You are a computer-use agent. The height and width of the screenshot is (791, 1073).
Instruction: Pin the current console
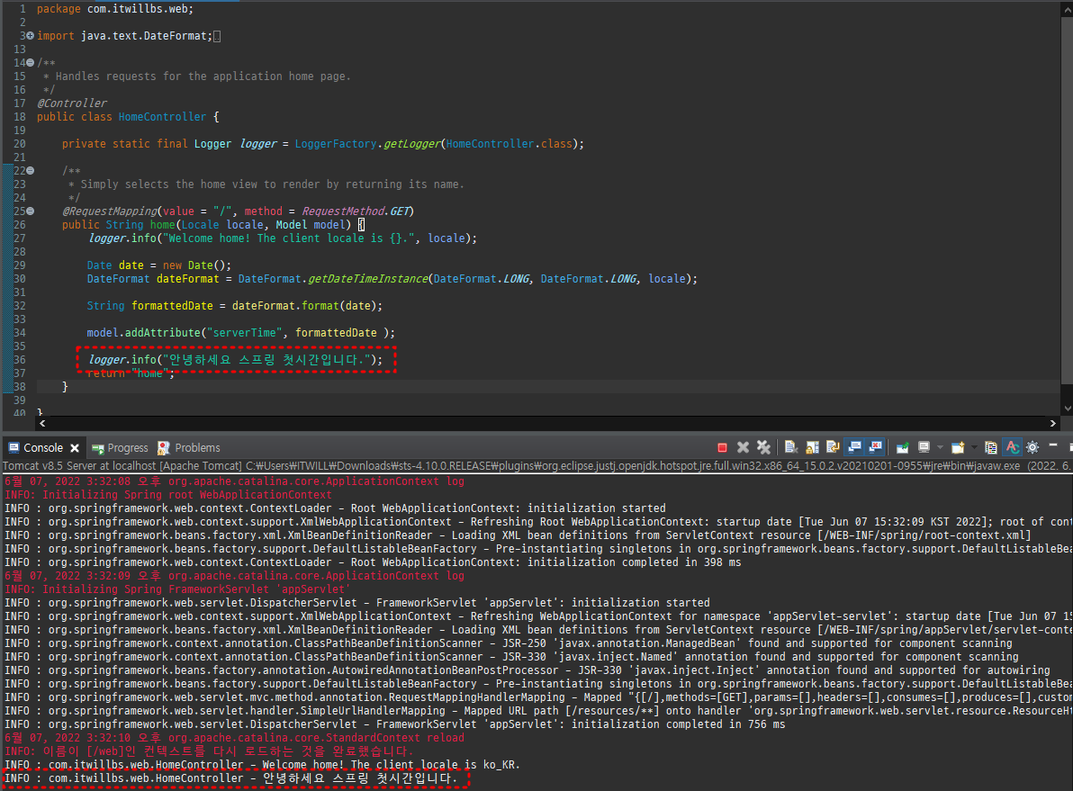tap(903, 447)
